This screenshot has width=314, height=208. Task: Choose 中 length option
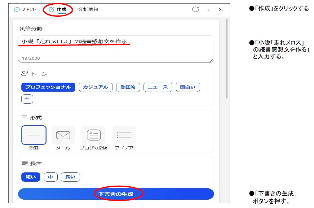pyautogui.click(x=51, y=177)
